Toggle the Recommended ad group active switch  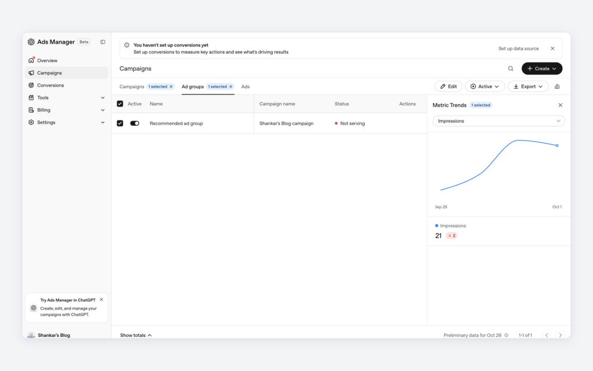(134, 123)
